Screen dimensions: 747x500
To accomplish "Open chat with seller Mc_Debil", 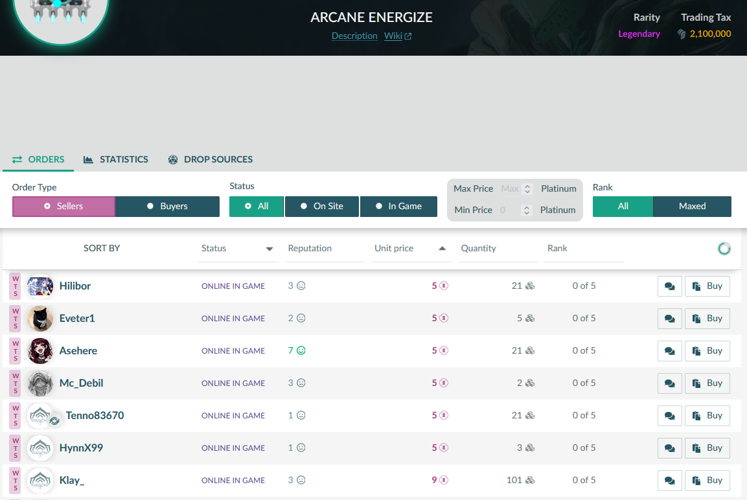I will (x=669, y=383).
